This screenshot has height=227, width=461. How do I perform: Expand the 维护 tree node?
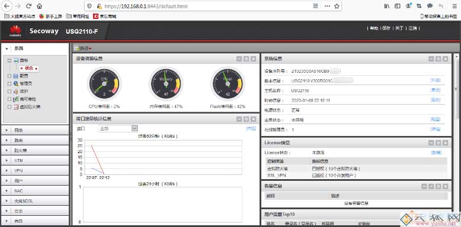9,91
